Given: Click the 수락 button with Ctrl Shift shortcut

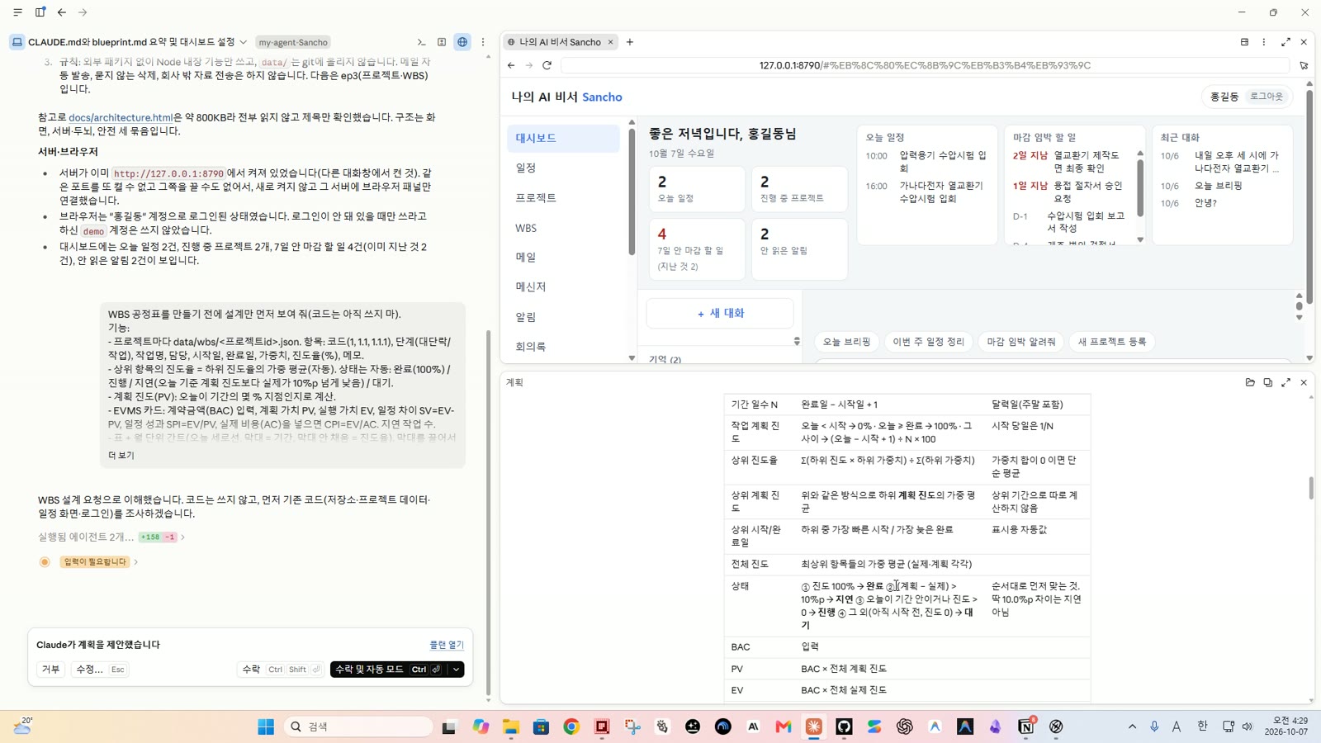Looking at the screenshot, I should pyautogui.click(x=281, y=670).
